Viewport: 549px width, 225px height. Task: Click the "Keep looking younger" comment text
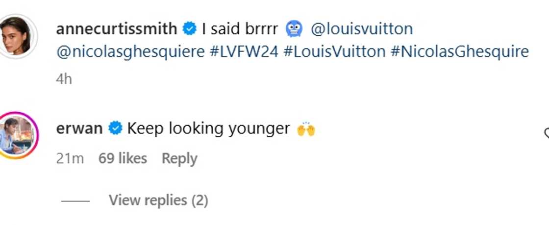point(208,128)
